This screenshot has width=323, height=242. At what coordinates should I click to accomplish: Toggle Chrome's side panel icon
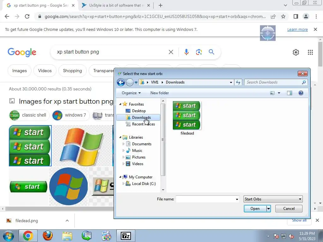pyautogui.click(x=296, y=16)
